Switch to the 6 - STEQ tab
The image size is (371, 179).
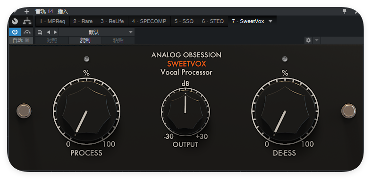click(213, 22)
